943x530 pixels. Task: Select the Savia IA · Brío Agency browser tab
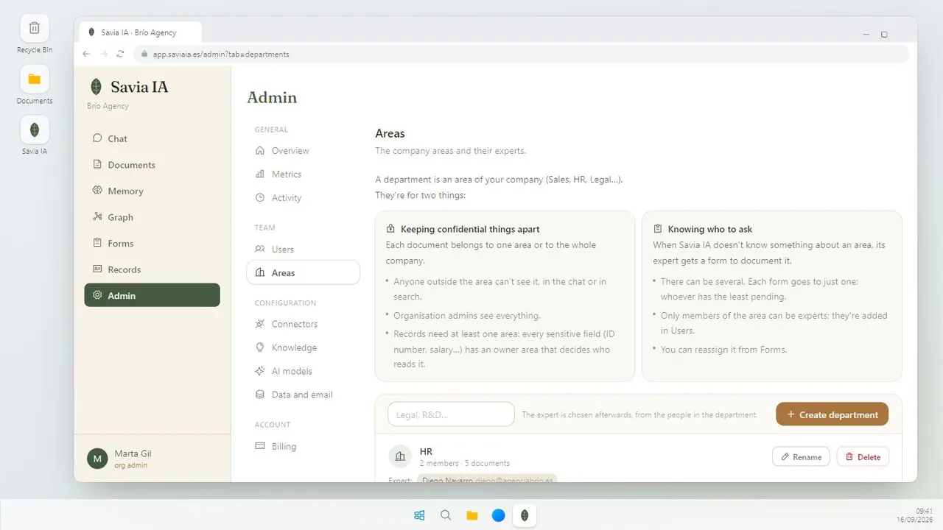point(140,32)
